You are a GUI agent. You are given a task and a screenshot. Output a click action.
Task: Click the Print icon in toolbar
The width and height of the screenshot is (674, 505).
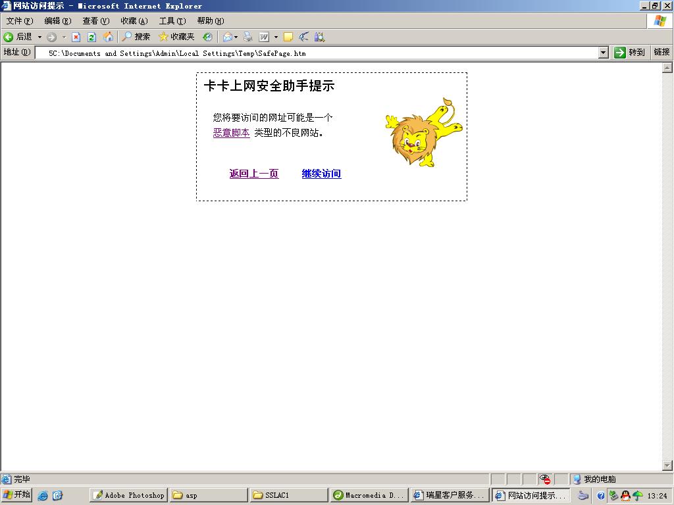point(248,37)
